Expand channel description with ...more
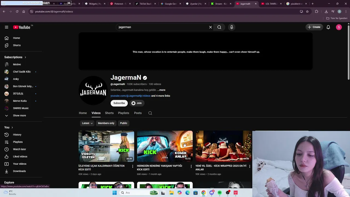Screen dimensions: 350x197 click(x=161, y=90)
